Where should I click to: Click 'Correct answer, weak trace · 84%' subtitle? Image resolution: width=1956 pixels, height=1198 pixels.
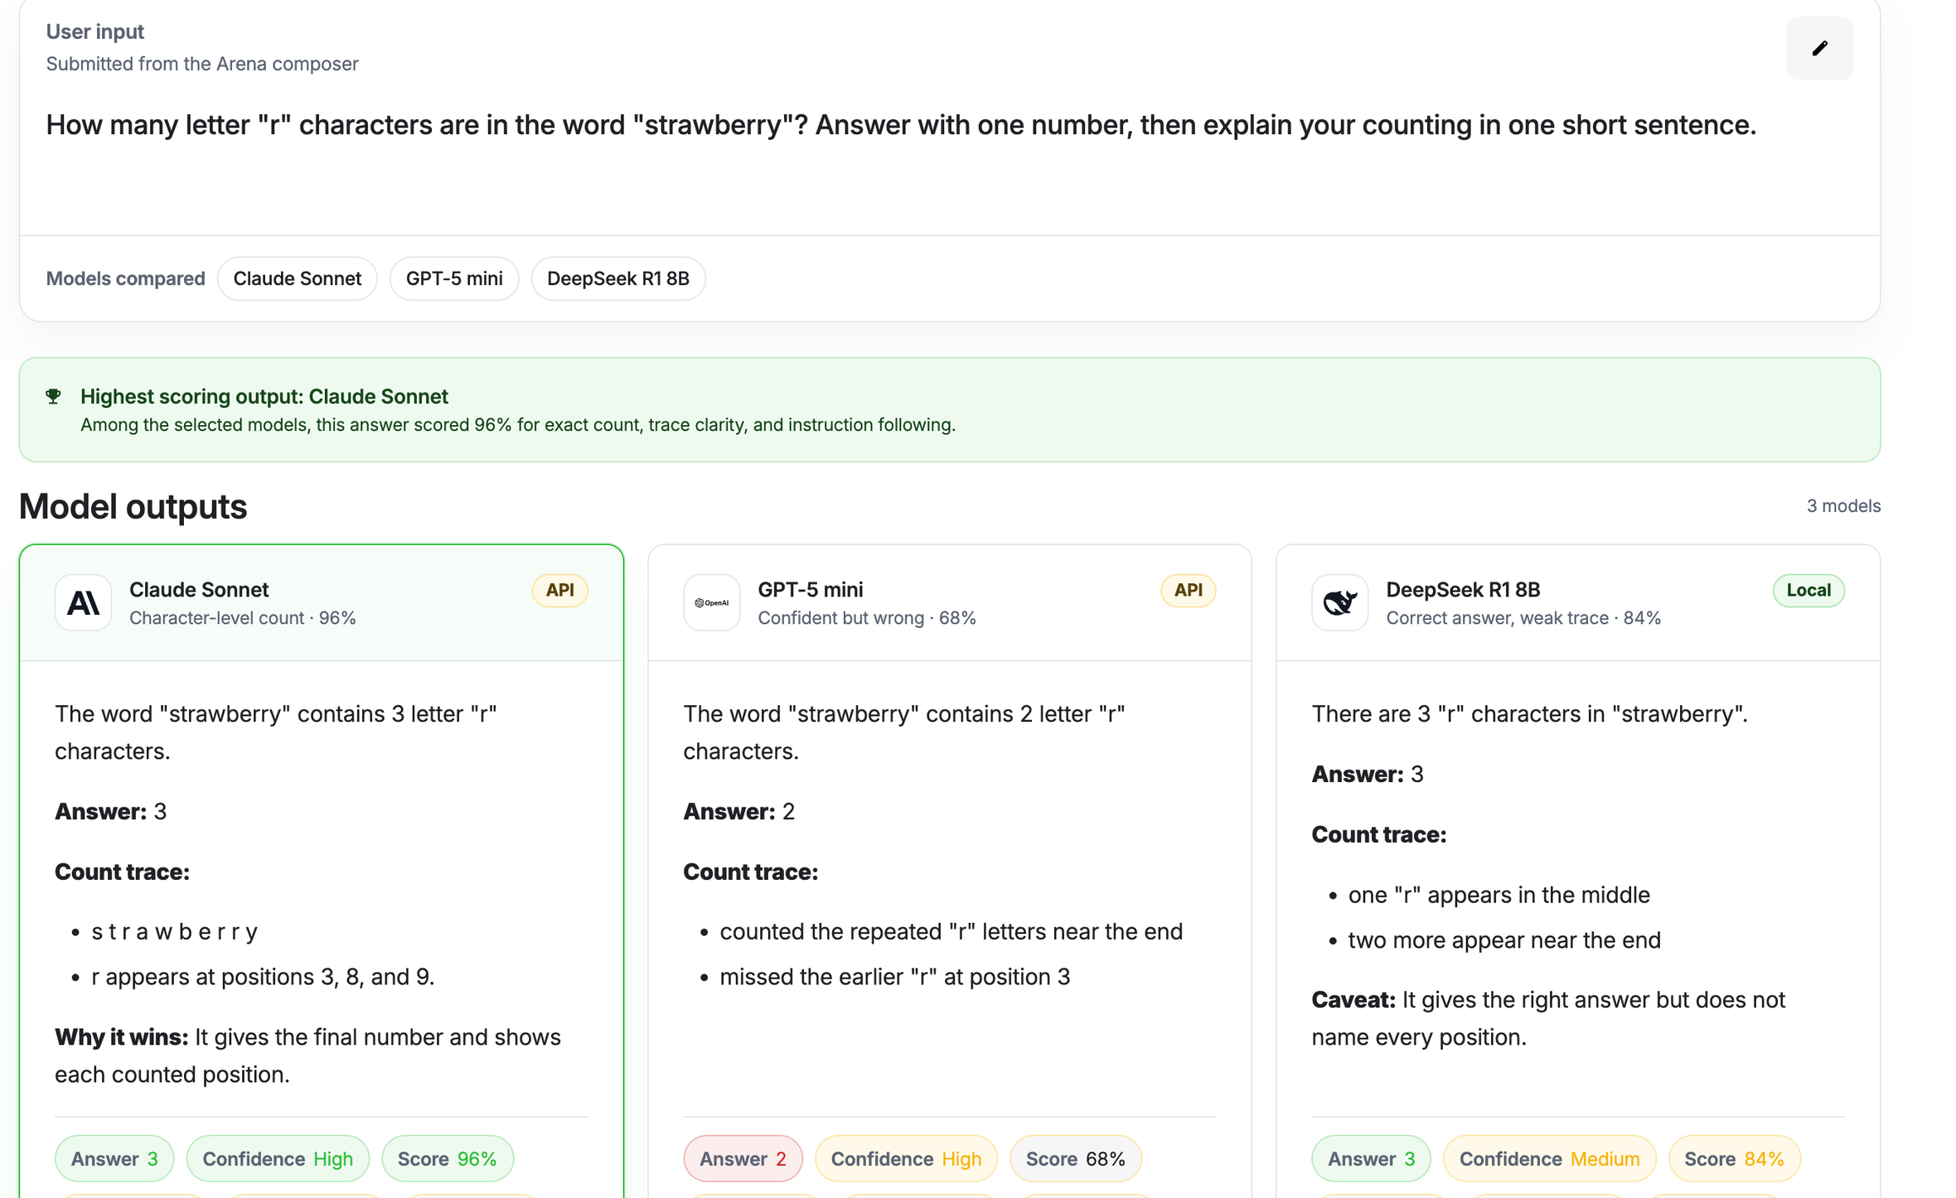click(1523, 618)
